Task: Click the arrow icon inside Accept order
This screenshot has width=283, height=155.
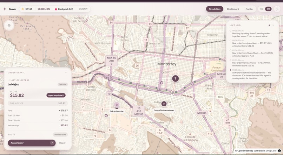Action: pos(52,143)
